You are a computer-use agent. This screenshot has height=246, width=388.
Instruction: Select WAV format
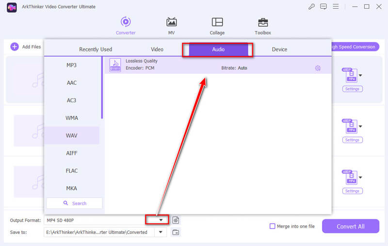(x=71, y=135)
